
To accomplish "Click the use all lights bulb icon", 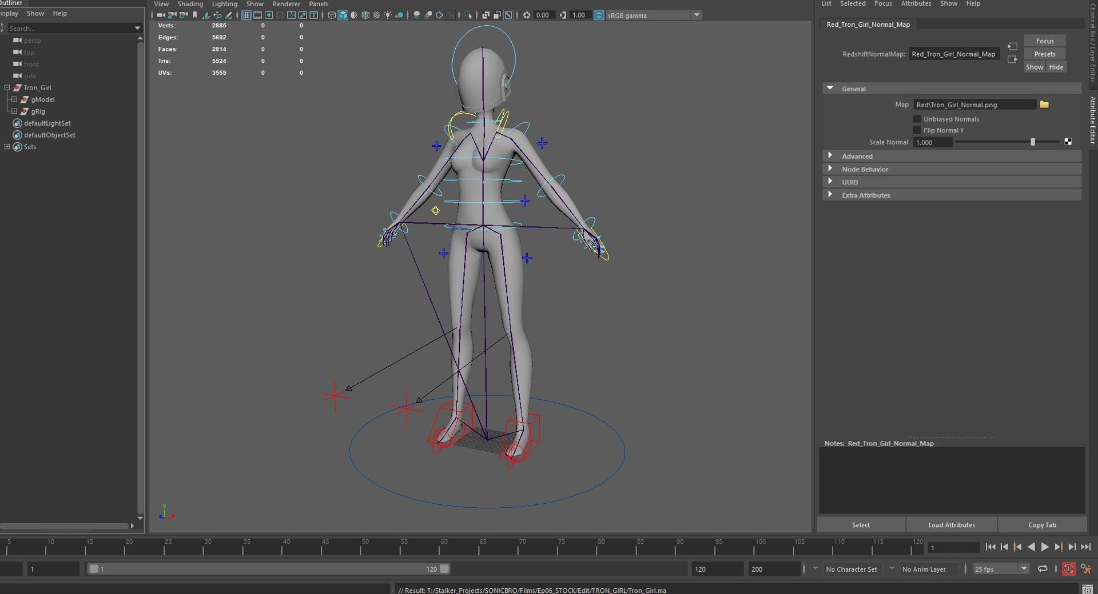I will click(x=388, y=15).
